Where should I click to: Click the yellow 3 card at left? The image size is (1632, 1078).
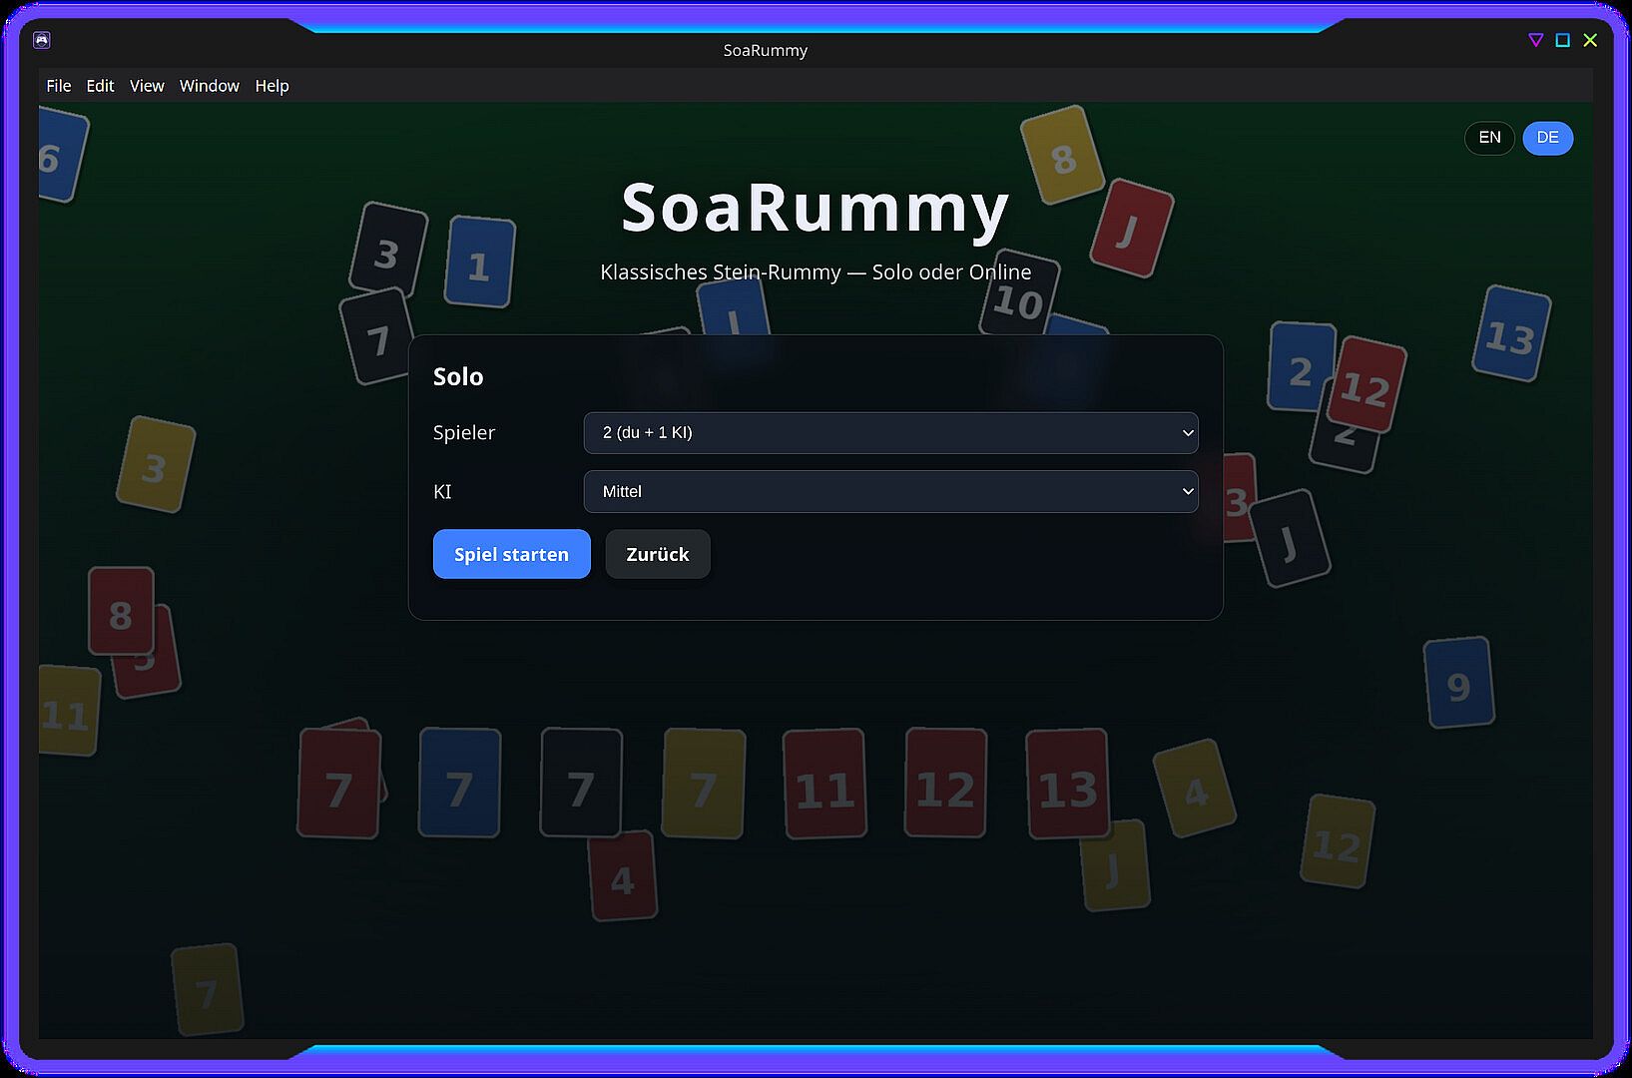coord(156,464)
